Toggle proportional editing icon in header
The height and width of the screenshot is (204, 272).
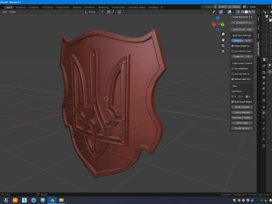120,12
